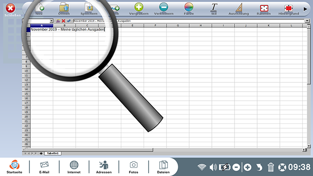Open the Stil text style tool
Screen dimensions: 313x176
[x=214, y=7]
